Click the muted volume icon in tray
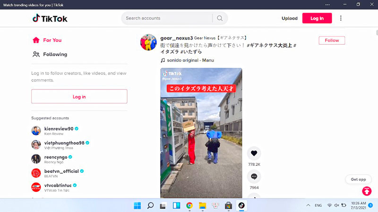 click(x=336, y=205)
